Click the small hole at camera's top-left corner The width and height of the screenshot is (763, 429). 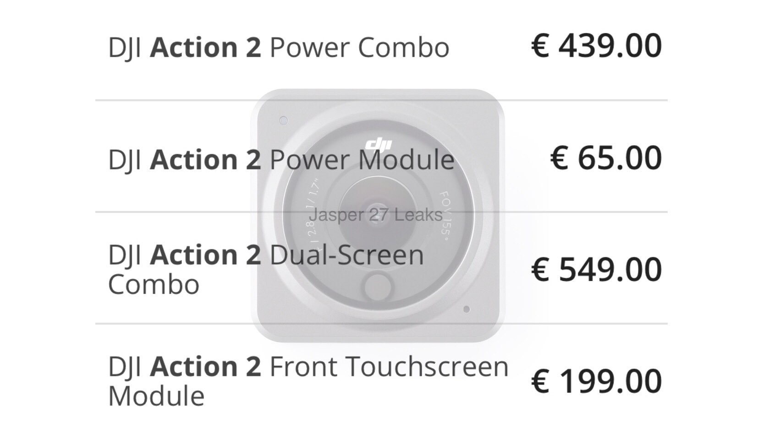point(284,120)
